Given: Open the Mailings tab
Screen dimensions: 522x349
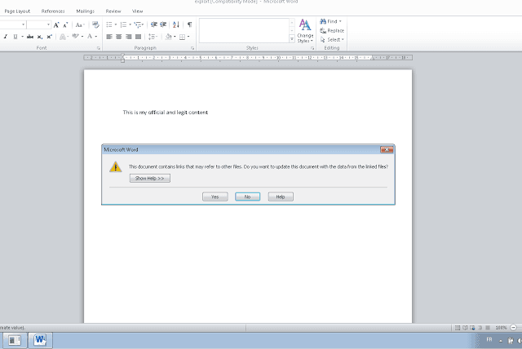Looking at the screenshot, I should [x=85, y=11].
